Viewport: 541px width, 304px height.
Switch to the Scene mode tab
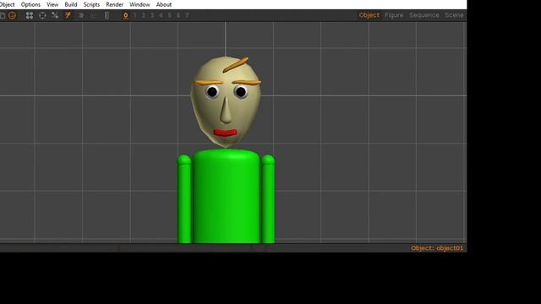point(454,15)
